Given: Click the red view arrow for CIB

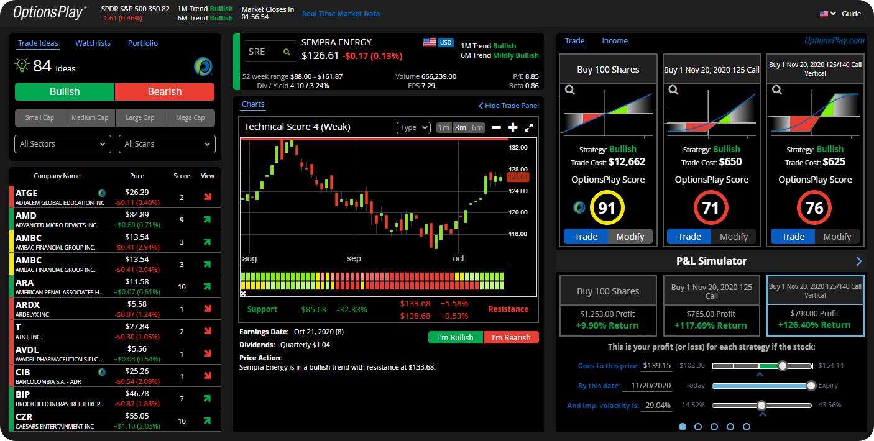Looking at the screenshot, I should (x=208, y=376).
